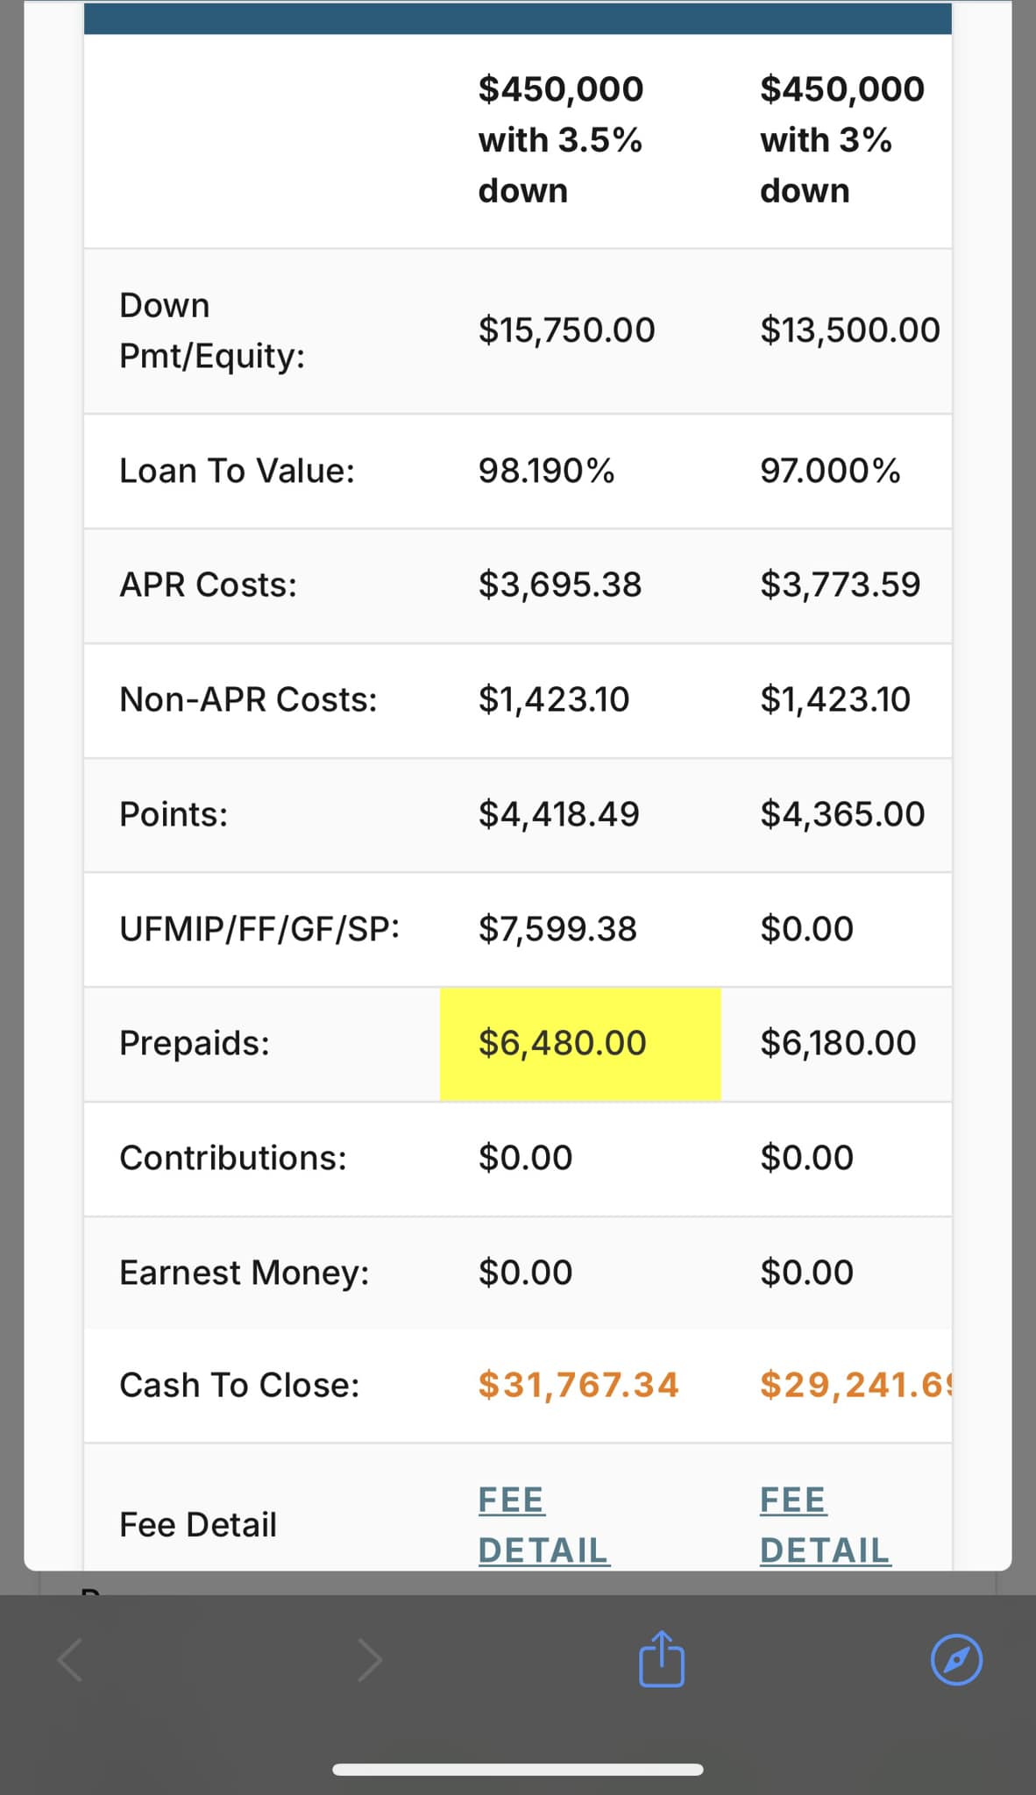
Task: Select $450,000 with 3% down header
Action: 842,139
